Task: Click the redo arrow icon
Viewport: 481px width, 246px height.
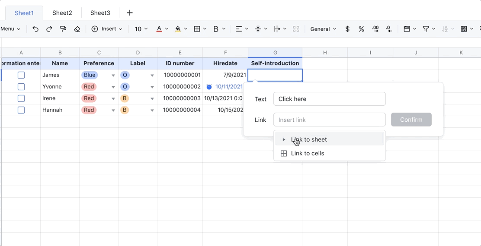Action: coord(49,29)
